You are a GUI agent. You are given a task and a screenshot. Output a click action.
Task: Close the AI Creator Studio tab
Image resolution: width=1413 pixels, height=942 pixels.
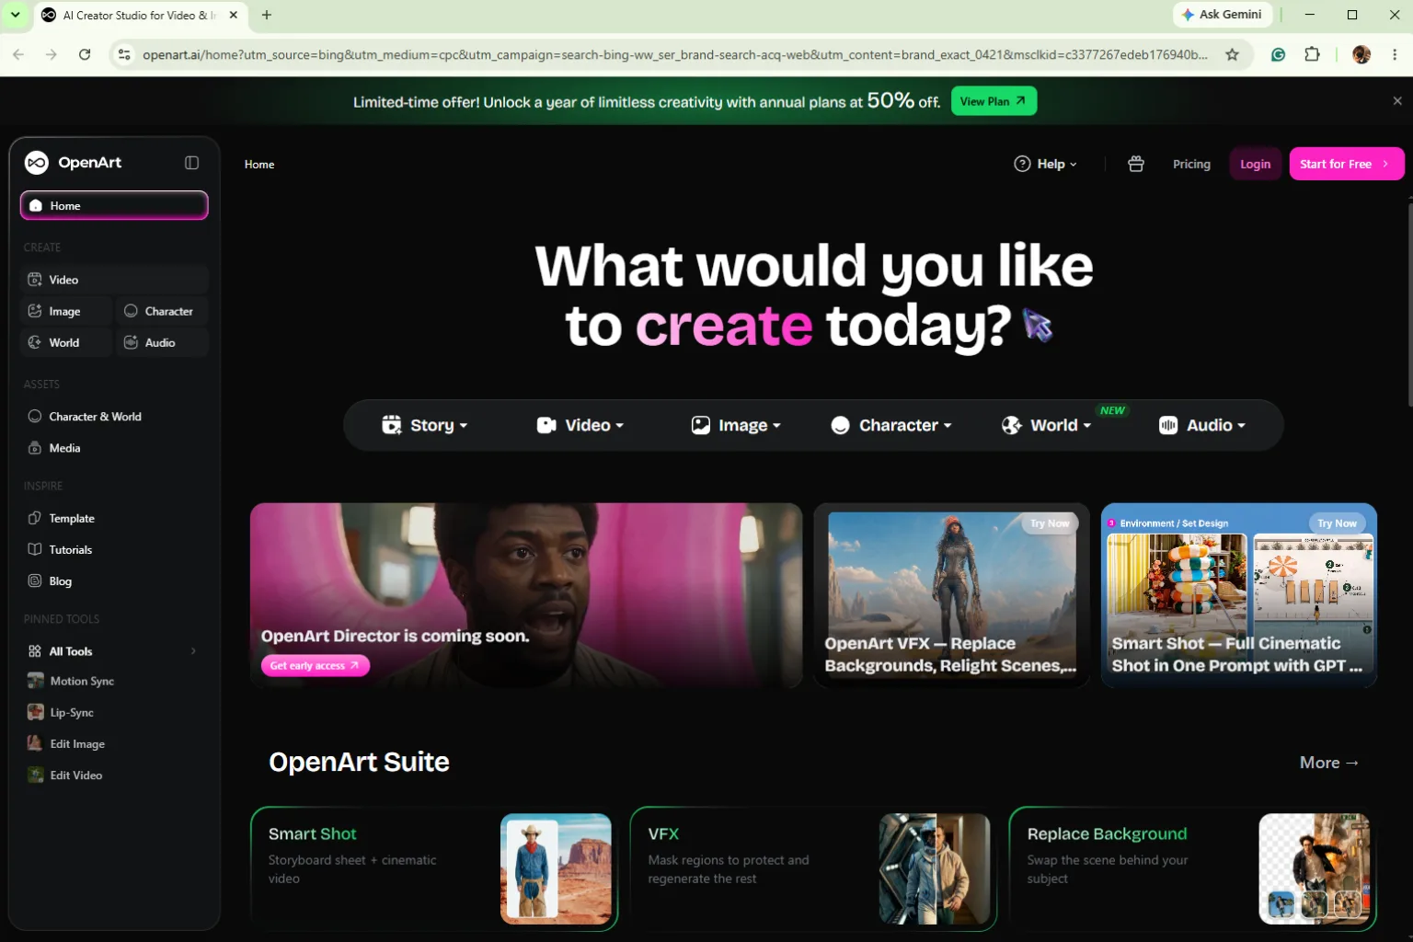234,15
